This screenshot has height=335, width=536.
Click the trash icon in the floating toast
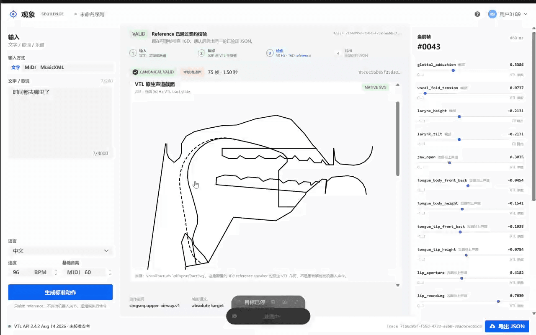click(273, 302)
